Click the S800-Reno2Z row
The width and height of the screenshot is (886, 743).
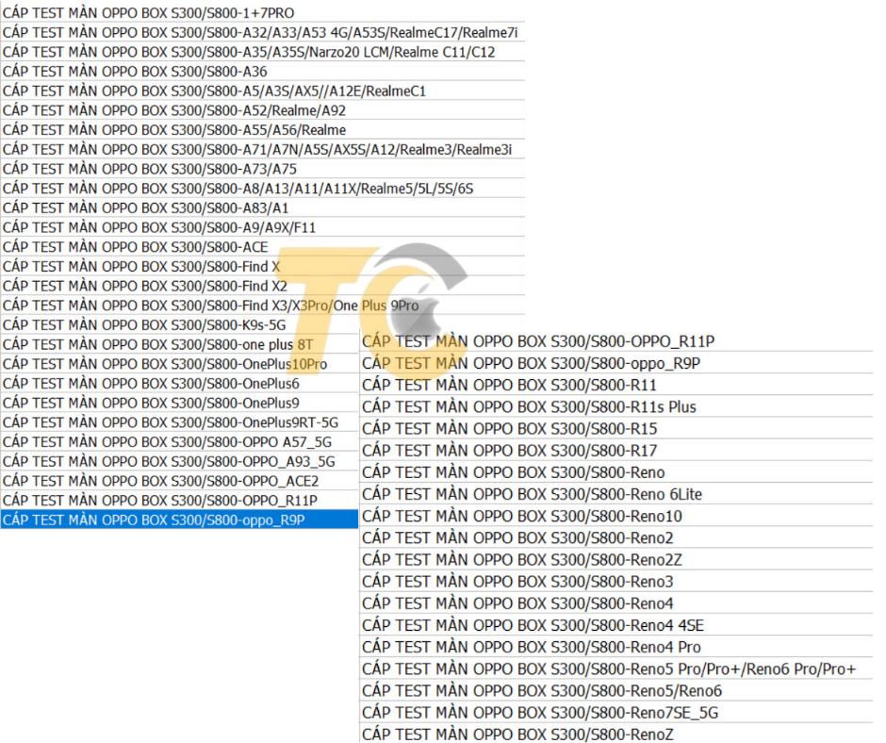(x=616, y=559)
